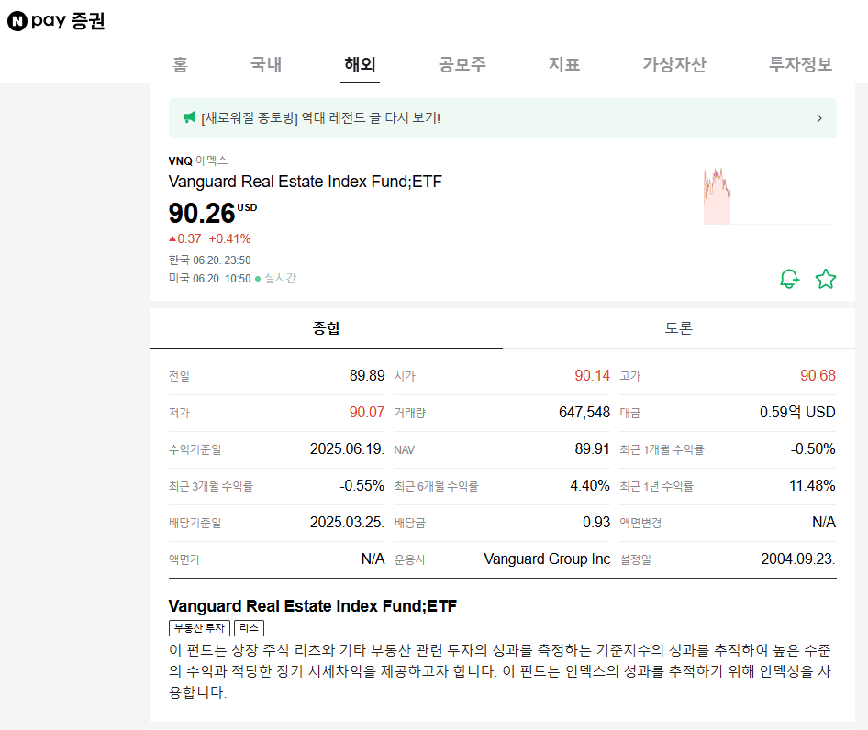Toggle the 부동산 투자 category tag
The image size is (868, 730).
pyautogui.click(x=199, y=628)
